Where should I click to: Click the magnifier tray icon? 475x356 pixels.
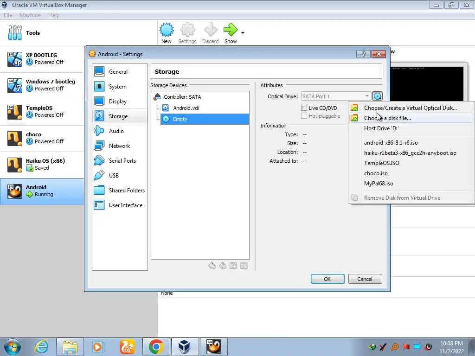pos(395,347)
